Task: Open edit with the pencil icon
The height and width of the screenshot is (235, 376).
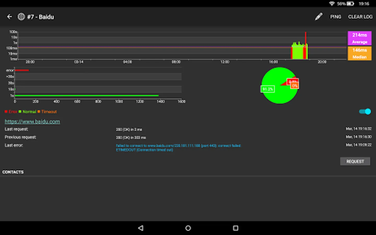Action: (x=319, y=17)
